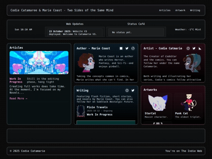Screen dimensions: 212x159
Task: Open Twitter icon in the Writing card
Action: [133, 90]
